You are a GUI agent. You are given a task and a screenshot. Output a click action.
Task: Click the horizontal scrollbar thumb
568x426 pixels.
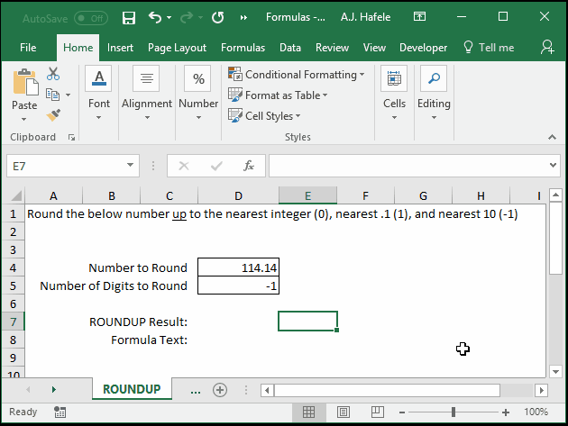tap(388, 390)
